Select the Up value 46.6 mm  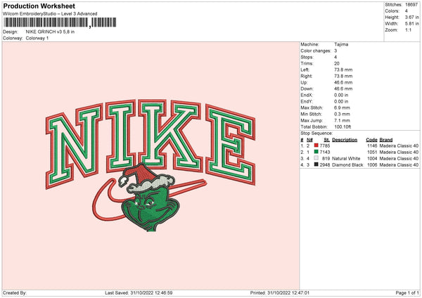point(343,82)
